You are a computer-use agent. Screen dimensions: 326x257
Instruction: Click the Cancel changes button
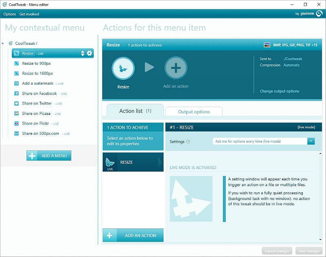coord(277,251)
